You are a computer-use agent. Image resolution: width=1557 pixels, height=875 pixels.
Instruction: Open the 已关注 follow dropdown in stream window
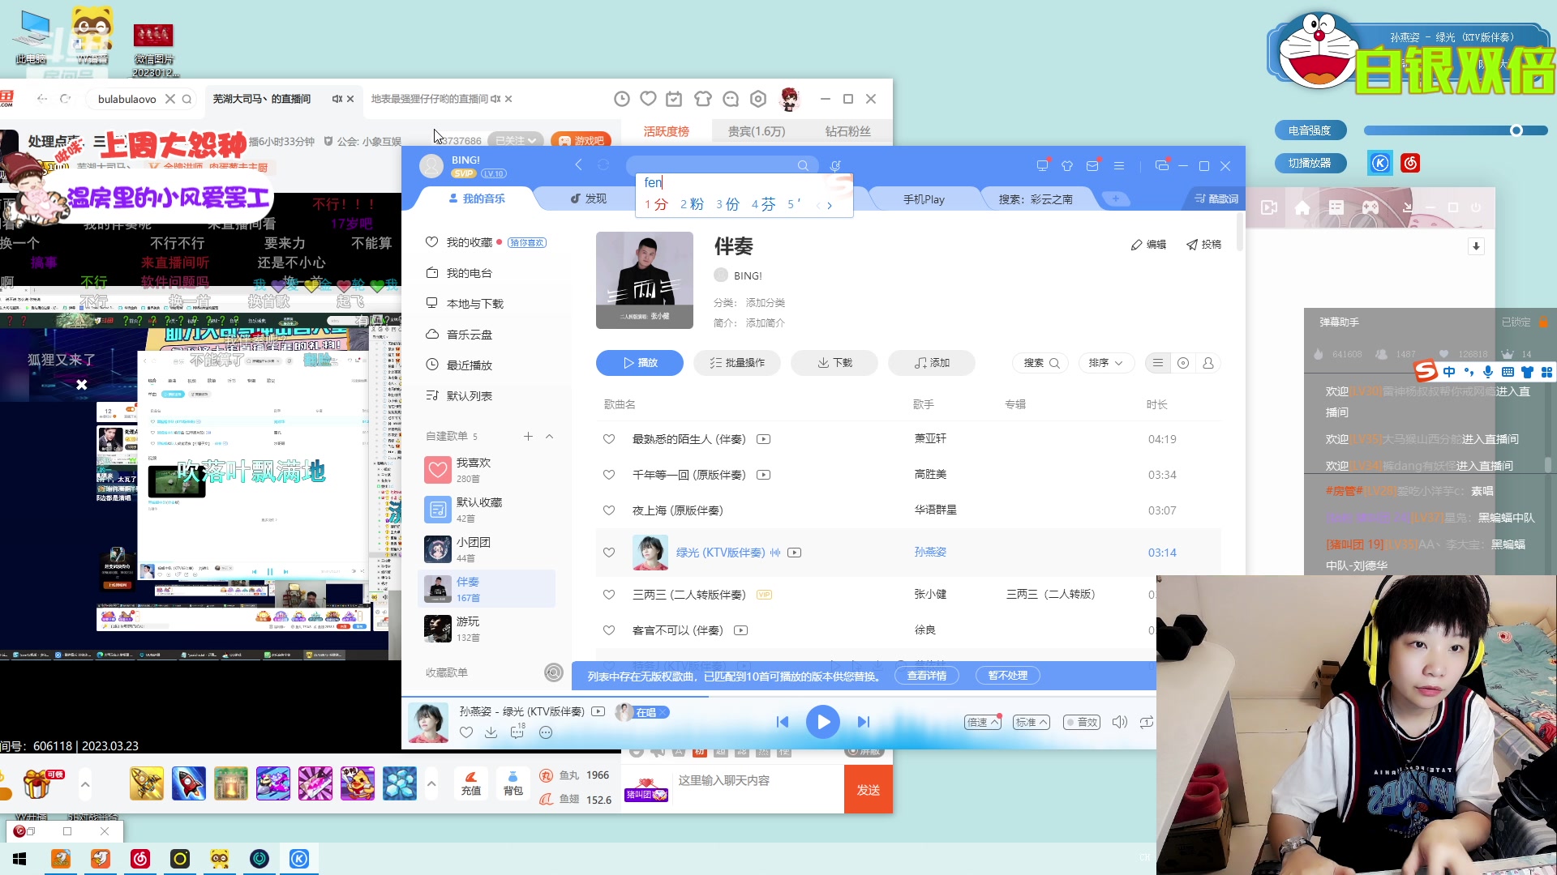click(x=516, y=140)
